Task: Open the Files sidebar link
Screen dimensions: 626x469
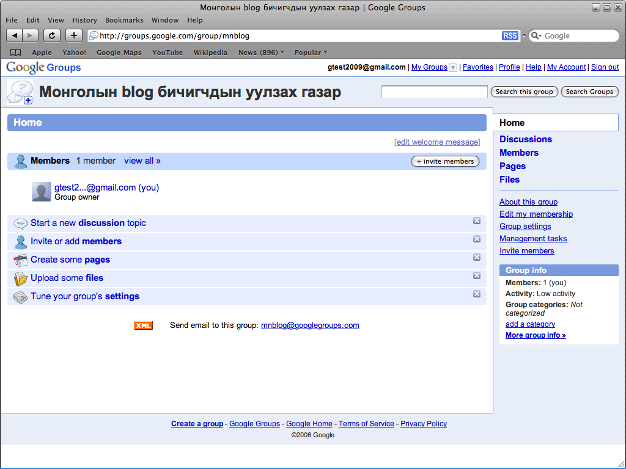Action: [509, 180]
